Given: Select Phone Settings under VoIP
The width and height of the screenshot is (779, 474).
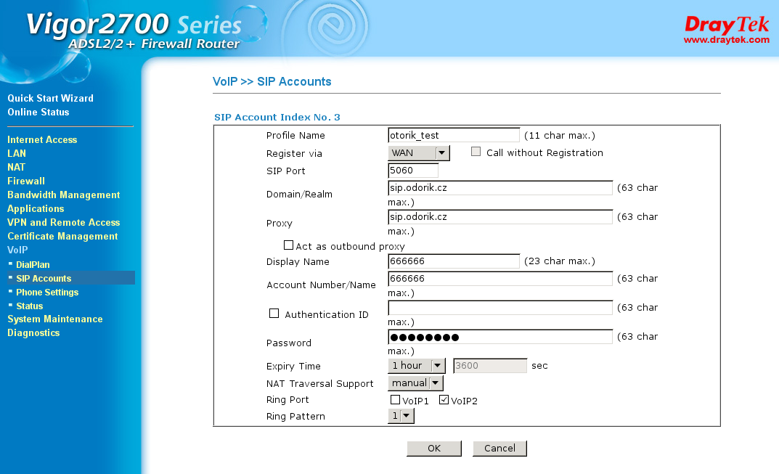Looking at the screenshot, I should pos(47,292).
